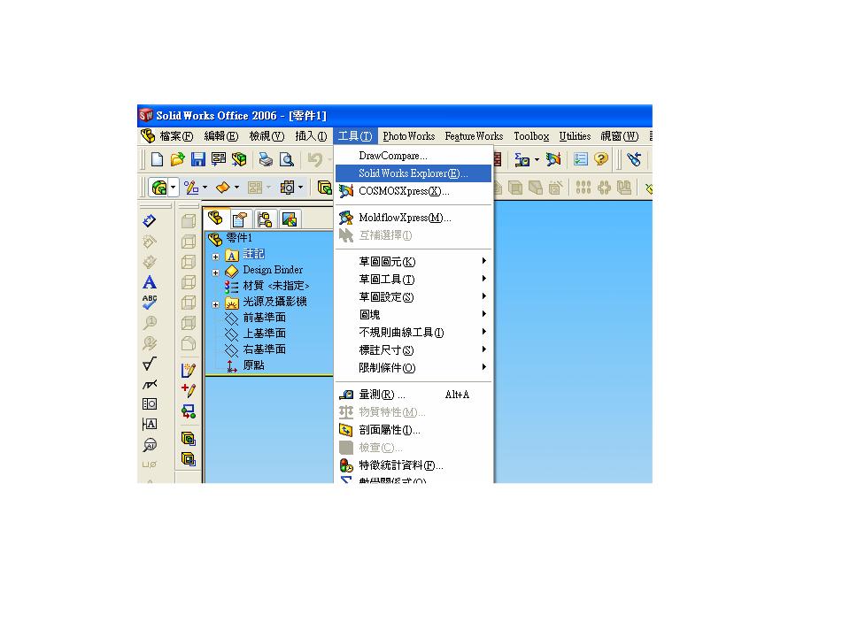The image size is (850, 637).
Task: Select the large letter A note tool
Action: pyautogui.click(x=150, y=282)
